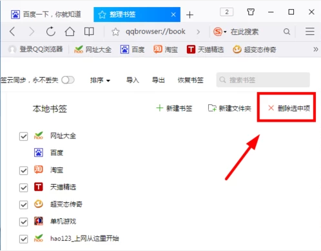Click the 网址大全 bookmark row text
The image size is (321, 251).
(63, 136)
